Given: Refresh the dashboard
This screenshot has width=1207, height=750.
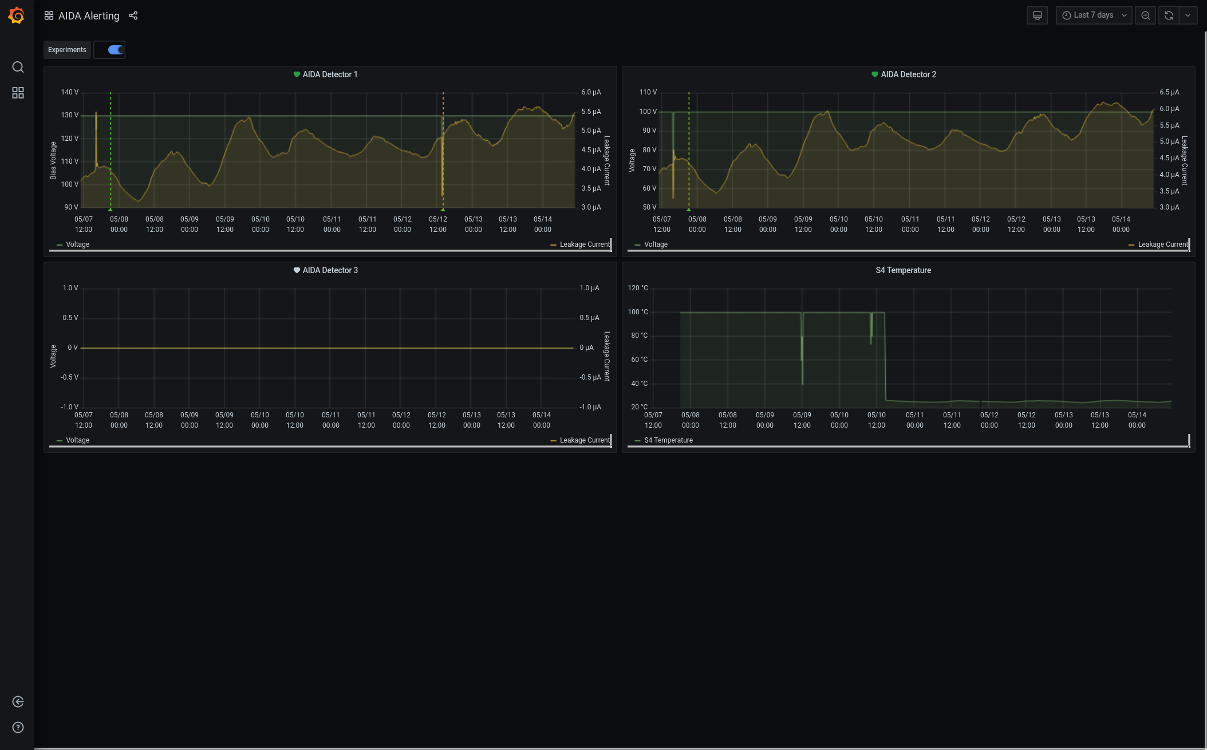Looking at the screenshot, I should (1169, 15).
